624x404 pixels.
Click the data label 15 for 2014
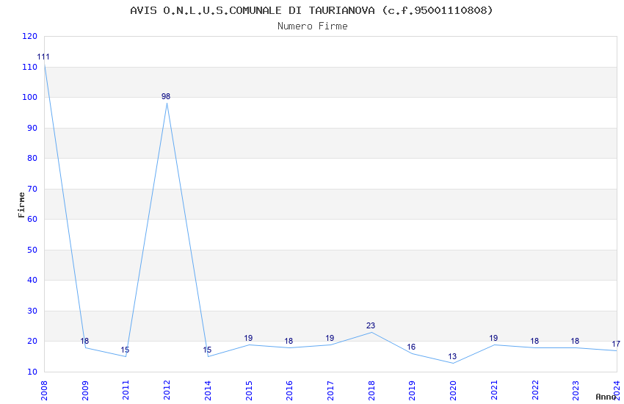[207, 350]
